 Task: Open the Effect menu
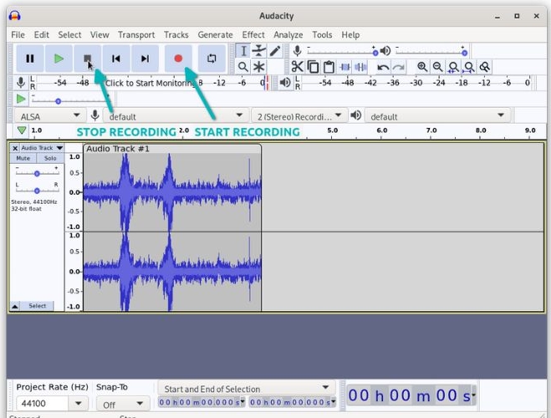pos(253,35)
